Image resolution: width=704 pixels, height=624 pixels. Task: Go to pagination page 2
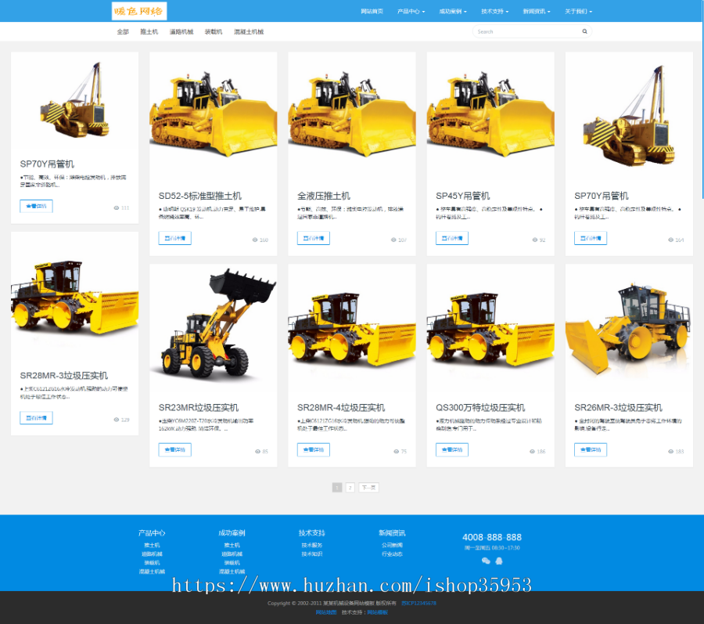pyautogui.click(x=350, y=488)
